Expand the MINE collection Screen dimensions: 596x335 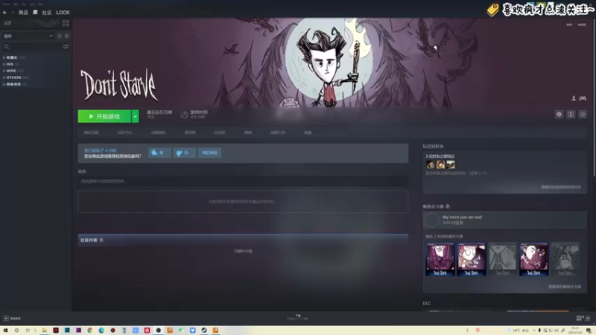click(4, 71)
